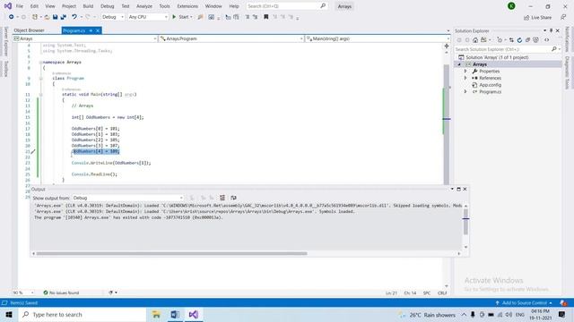The width and height of the screenshot is (574, 322).
Task: Collapse the namespace Arrays code block
Action: pos(40,63)
